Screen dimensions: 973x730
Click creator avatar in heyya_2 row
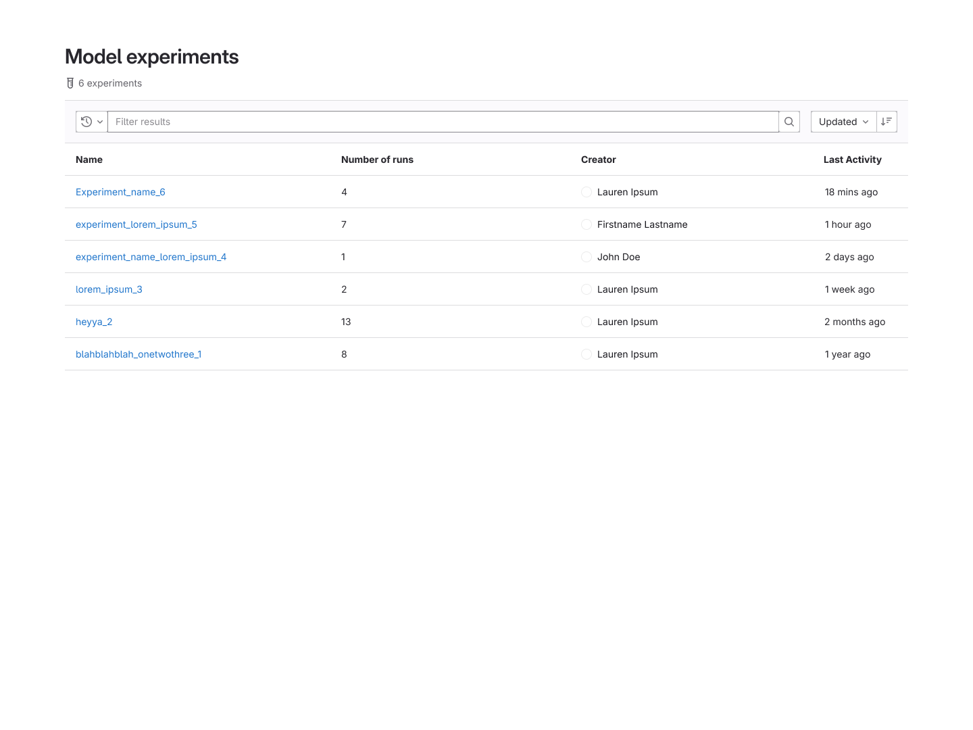point(587,322)
